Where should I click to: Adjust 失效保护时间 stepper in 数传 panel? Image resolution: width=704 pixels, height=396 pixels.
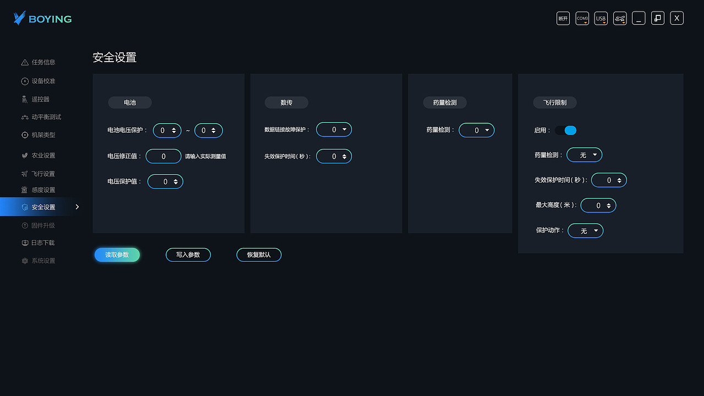[334, 156]
